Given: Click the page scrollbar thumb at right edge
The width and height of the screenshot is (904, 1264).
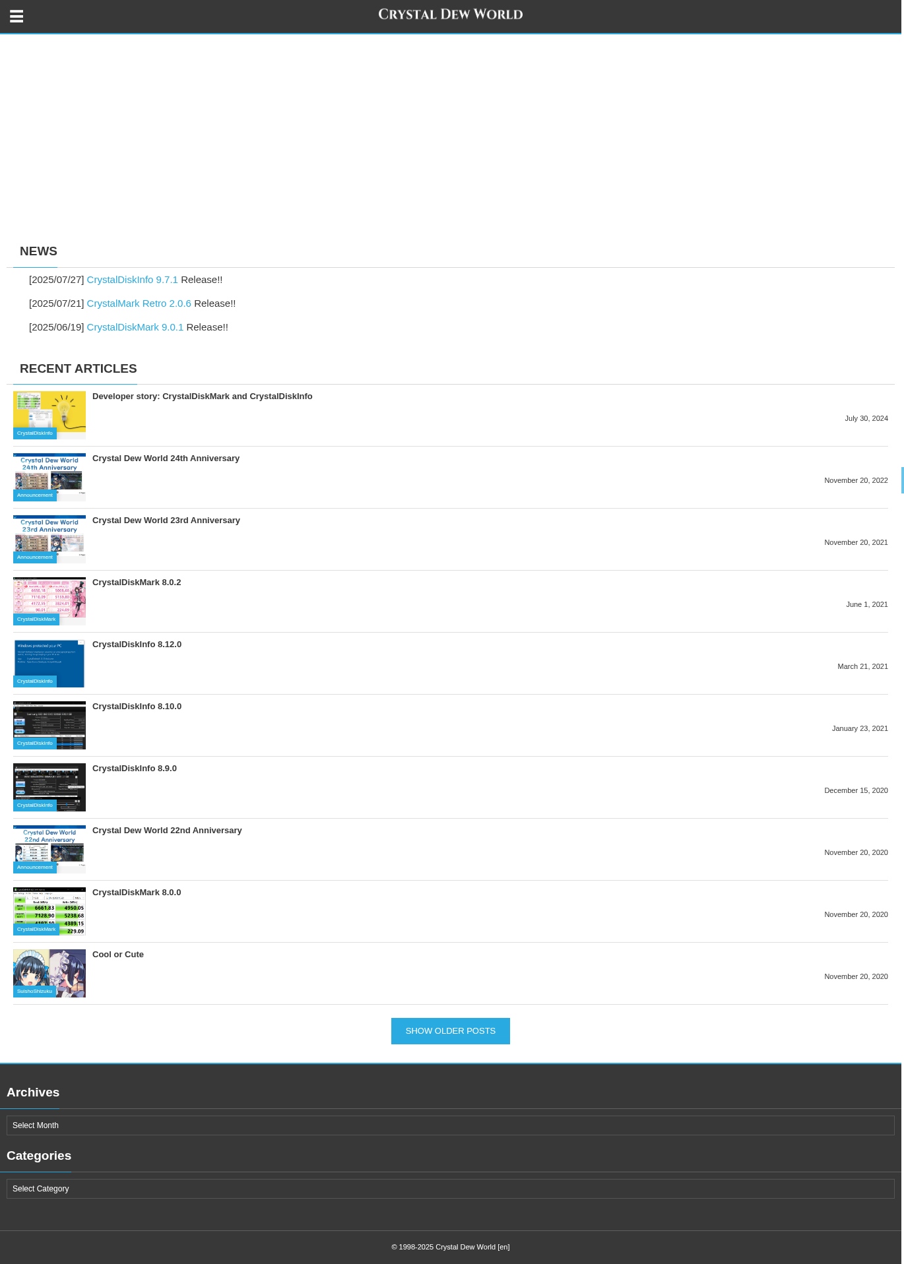Looking at the screenshot, I should (902, 480).
